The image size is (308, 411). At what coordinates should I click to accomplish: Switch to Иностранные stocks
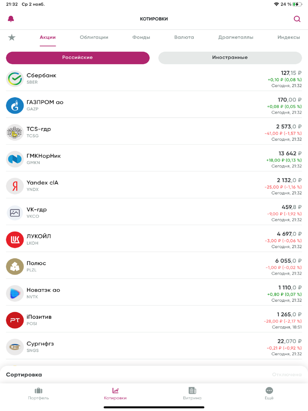[230, 57]
